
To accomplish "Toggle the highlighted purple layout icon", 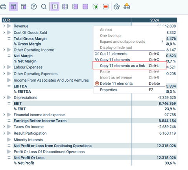I will click(13, 7).
